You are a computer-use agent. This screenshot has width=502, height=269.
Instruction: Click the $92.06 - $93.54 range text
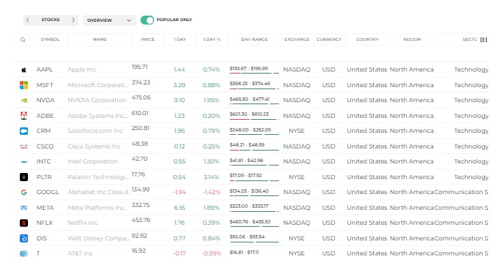(247, 237)
